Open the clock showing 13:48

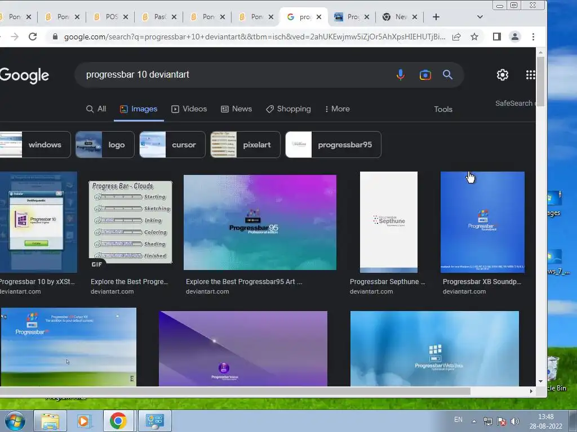point(545,421)
